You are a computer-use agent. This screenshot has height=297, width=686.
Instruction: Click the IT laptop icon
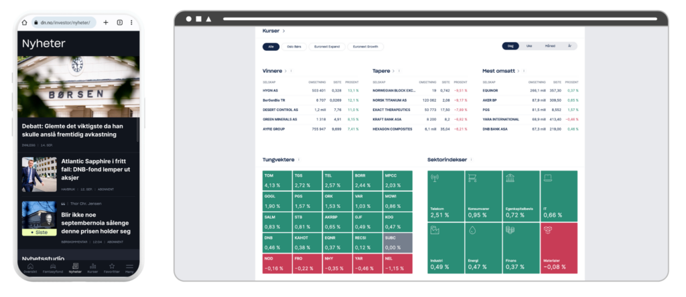tap(548, 178)
